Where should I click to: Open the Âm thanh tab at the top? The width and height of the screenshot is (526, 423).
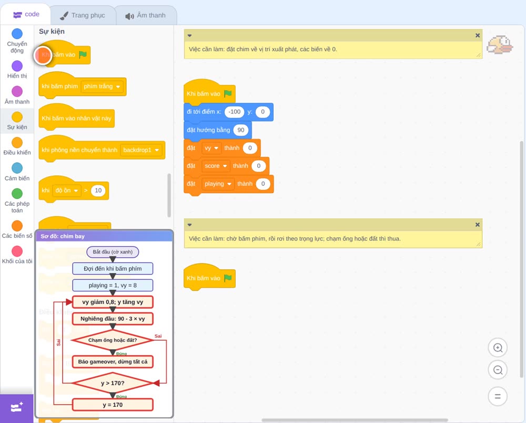[146, 15]
